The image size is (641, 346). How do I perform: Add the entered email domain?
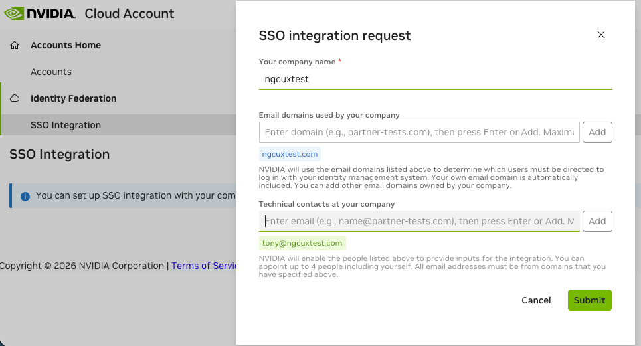597,132
